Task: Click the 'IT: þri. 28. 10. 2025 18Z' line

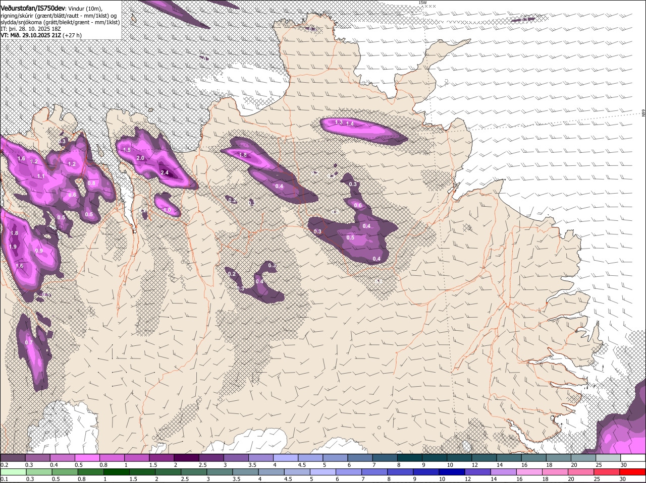Action: 31,29
